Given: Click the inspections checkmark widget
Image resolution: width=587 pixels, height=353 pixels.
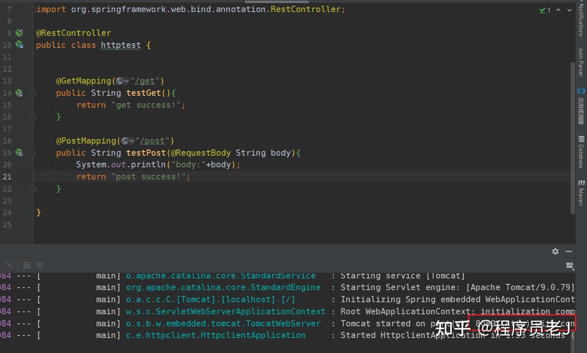Looking at the screenshot, I should (x=544, y=10).
